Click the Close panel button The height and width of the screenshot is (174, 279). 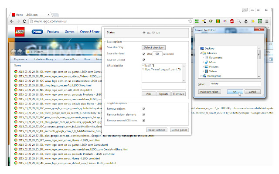(x=179, y=130)
